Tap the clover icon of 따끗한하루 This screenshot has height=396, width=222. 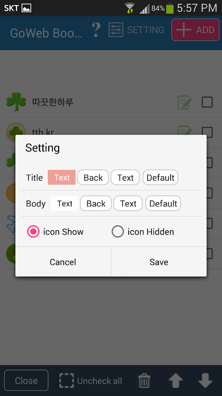16,102
